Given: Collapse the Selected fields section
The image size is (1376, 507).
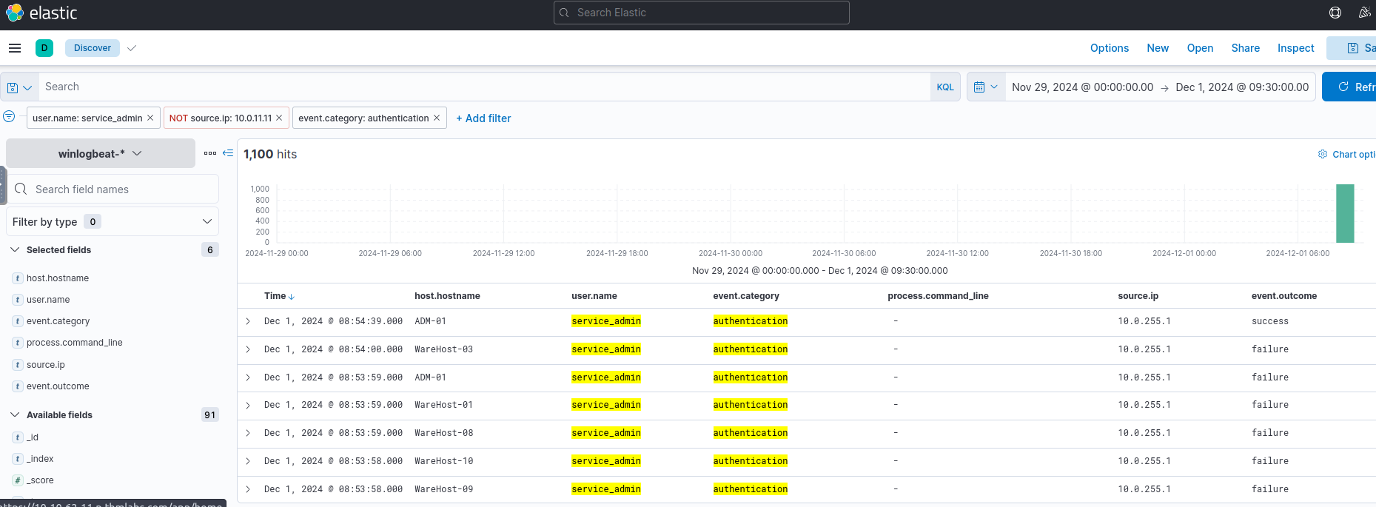Looking at the screenshot, I should 15,250.
